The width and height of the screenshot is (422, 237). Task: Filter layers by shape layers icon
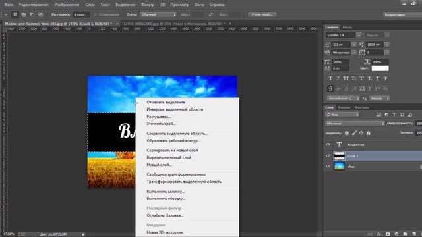tap(402, 115)
